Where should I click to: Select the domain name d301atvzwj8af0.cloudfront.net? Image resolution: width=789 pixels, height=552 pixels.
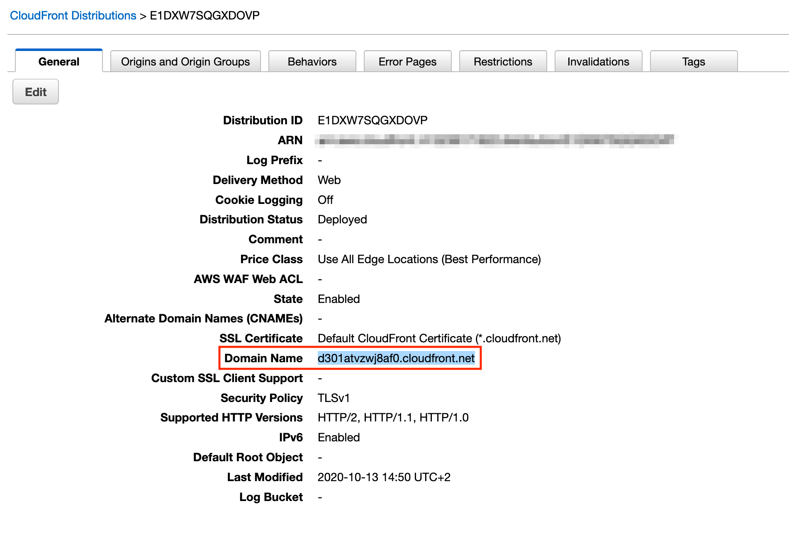pos(396,358)
